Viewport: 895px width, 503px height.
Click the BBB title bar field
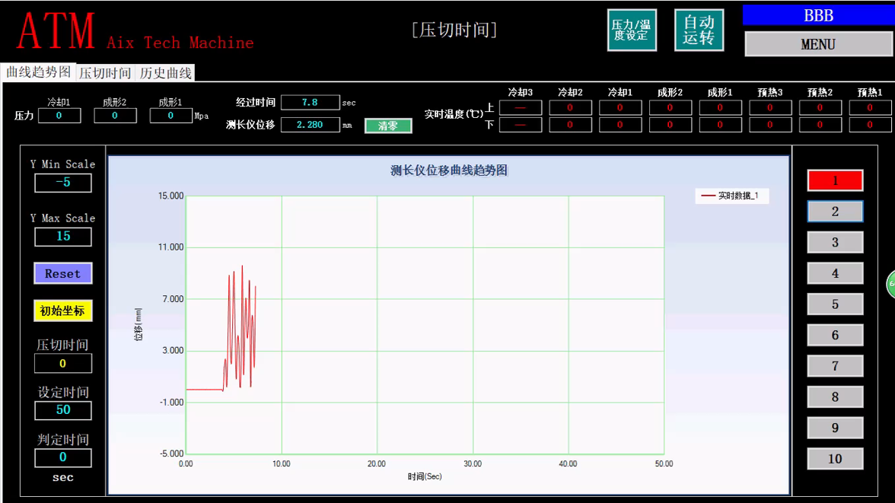click(x=818, y=15)
